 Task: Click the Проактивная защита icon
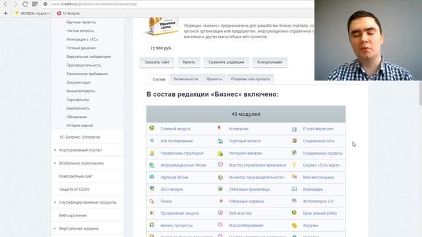click(152, 213)
